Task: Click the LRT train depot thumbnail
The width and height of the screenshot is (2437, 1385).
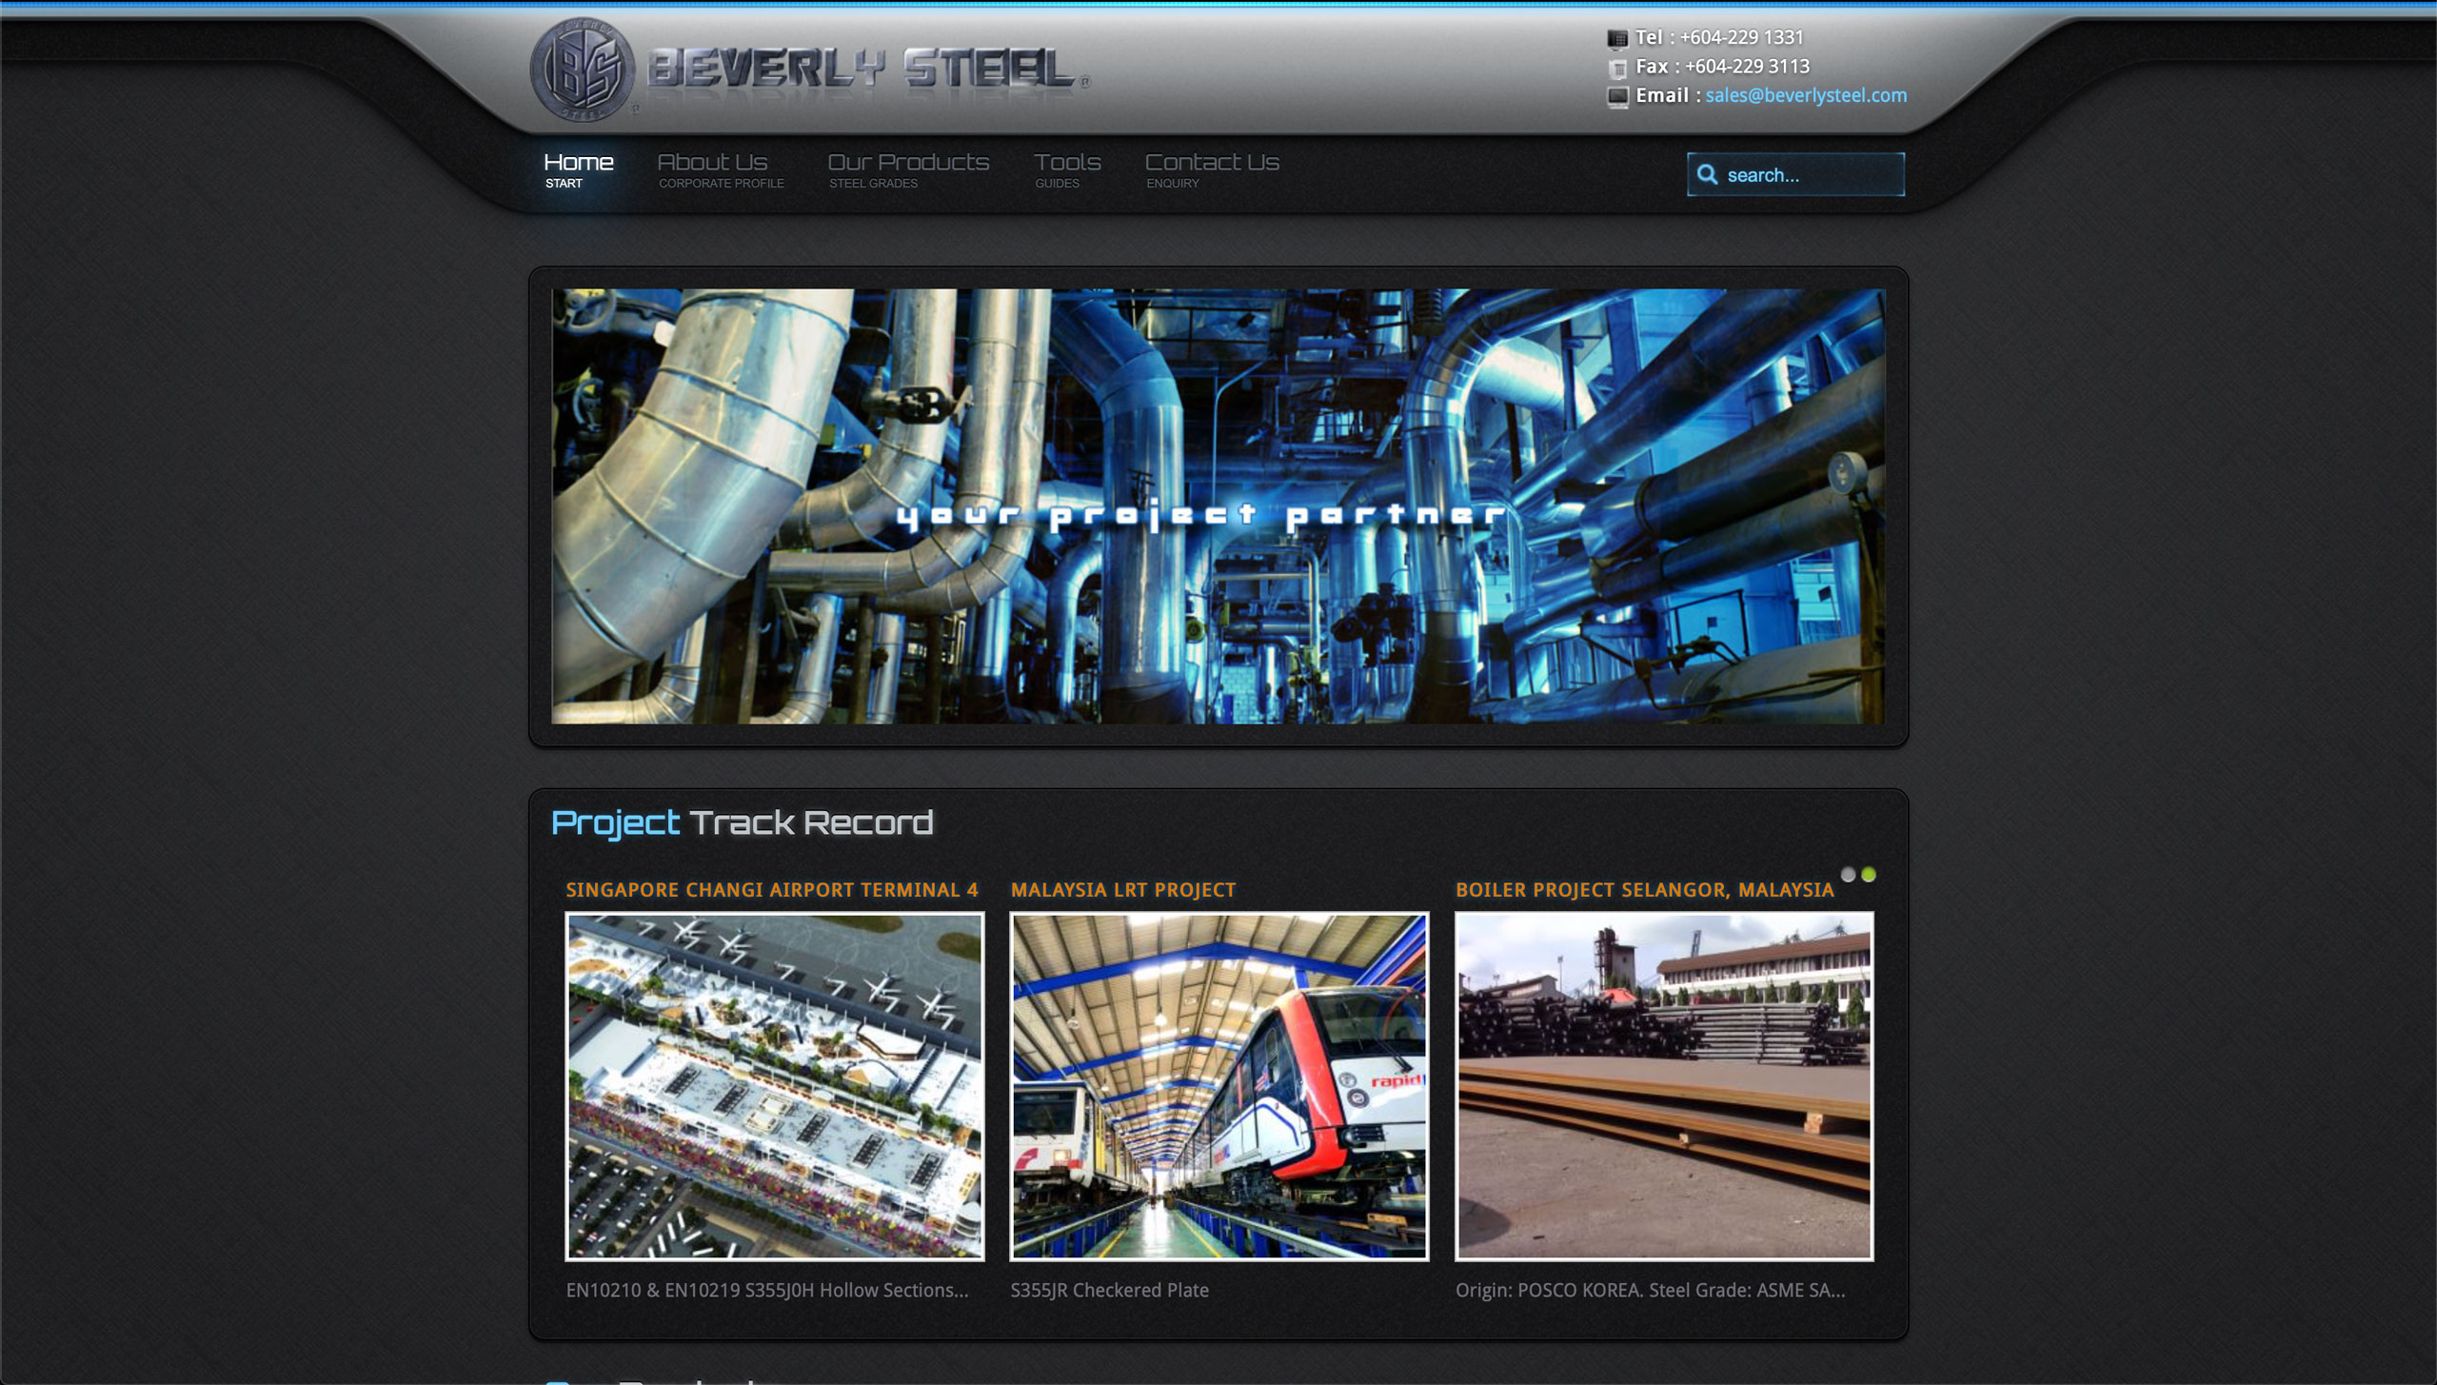Action: [x=1218, y=1086]
